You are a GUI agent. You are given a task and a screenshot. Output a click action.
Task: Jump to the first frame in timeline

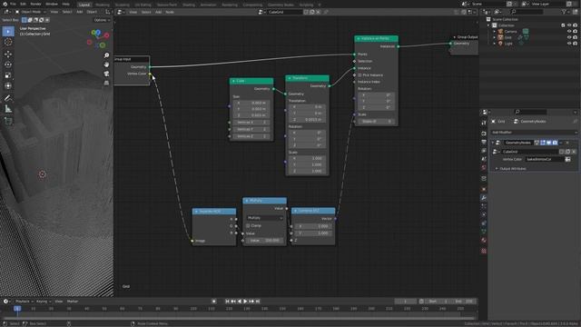click(228, 302)
